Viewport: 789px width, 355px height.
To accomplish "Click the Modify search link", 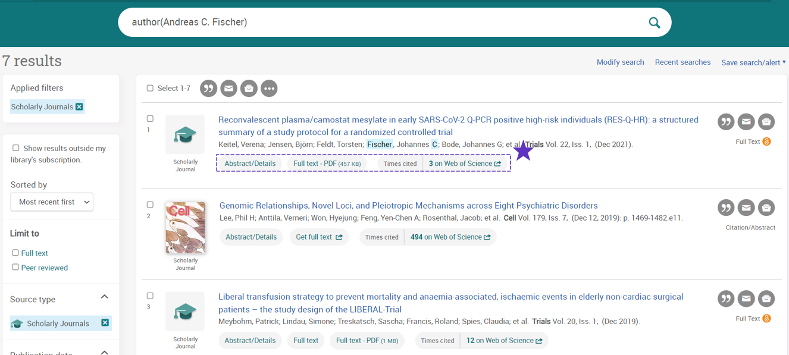I will click(x=620, y=62).
